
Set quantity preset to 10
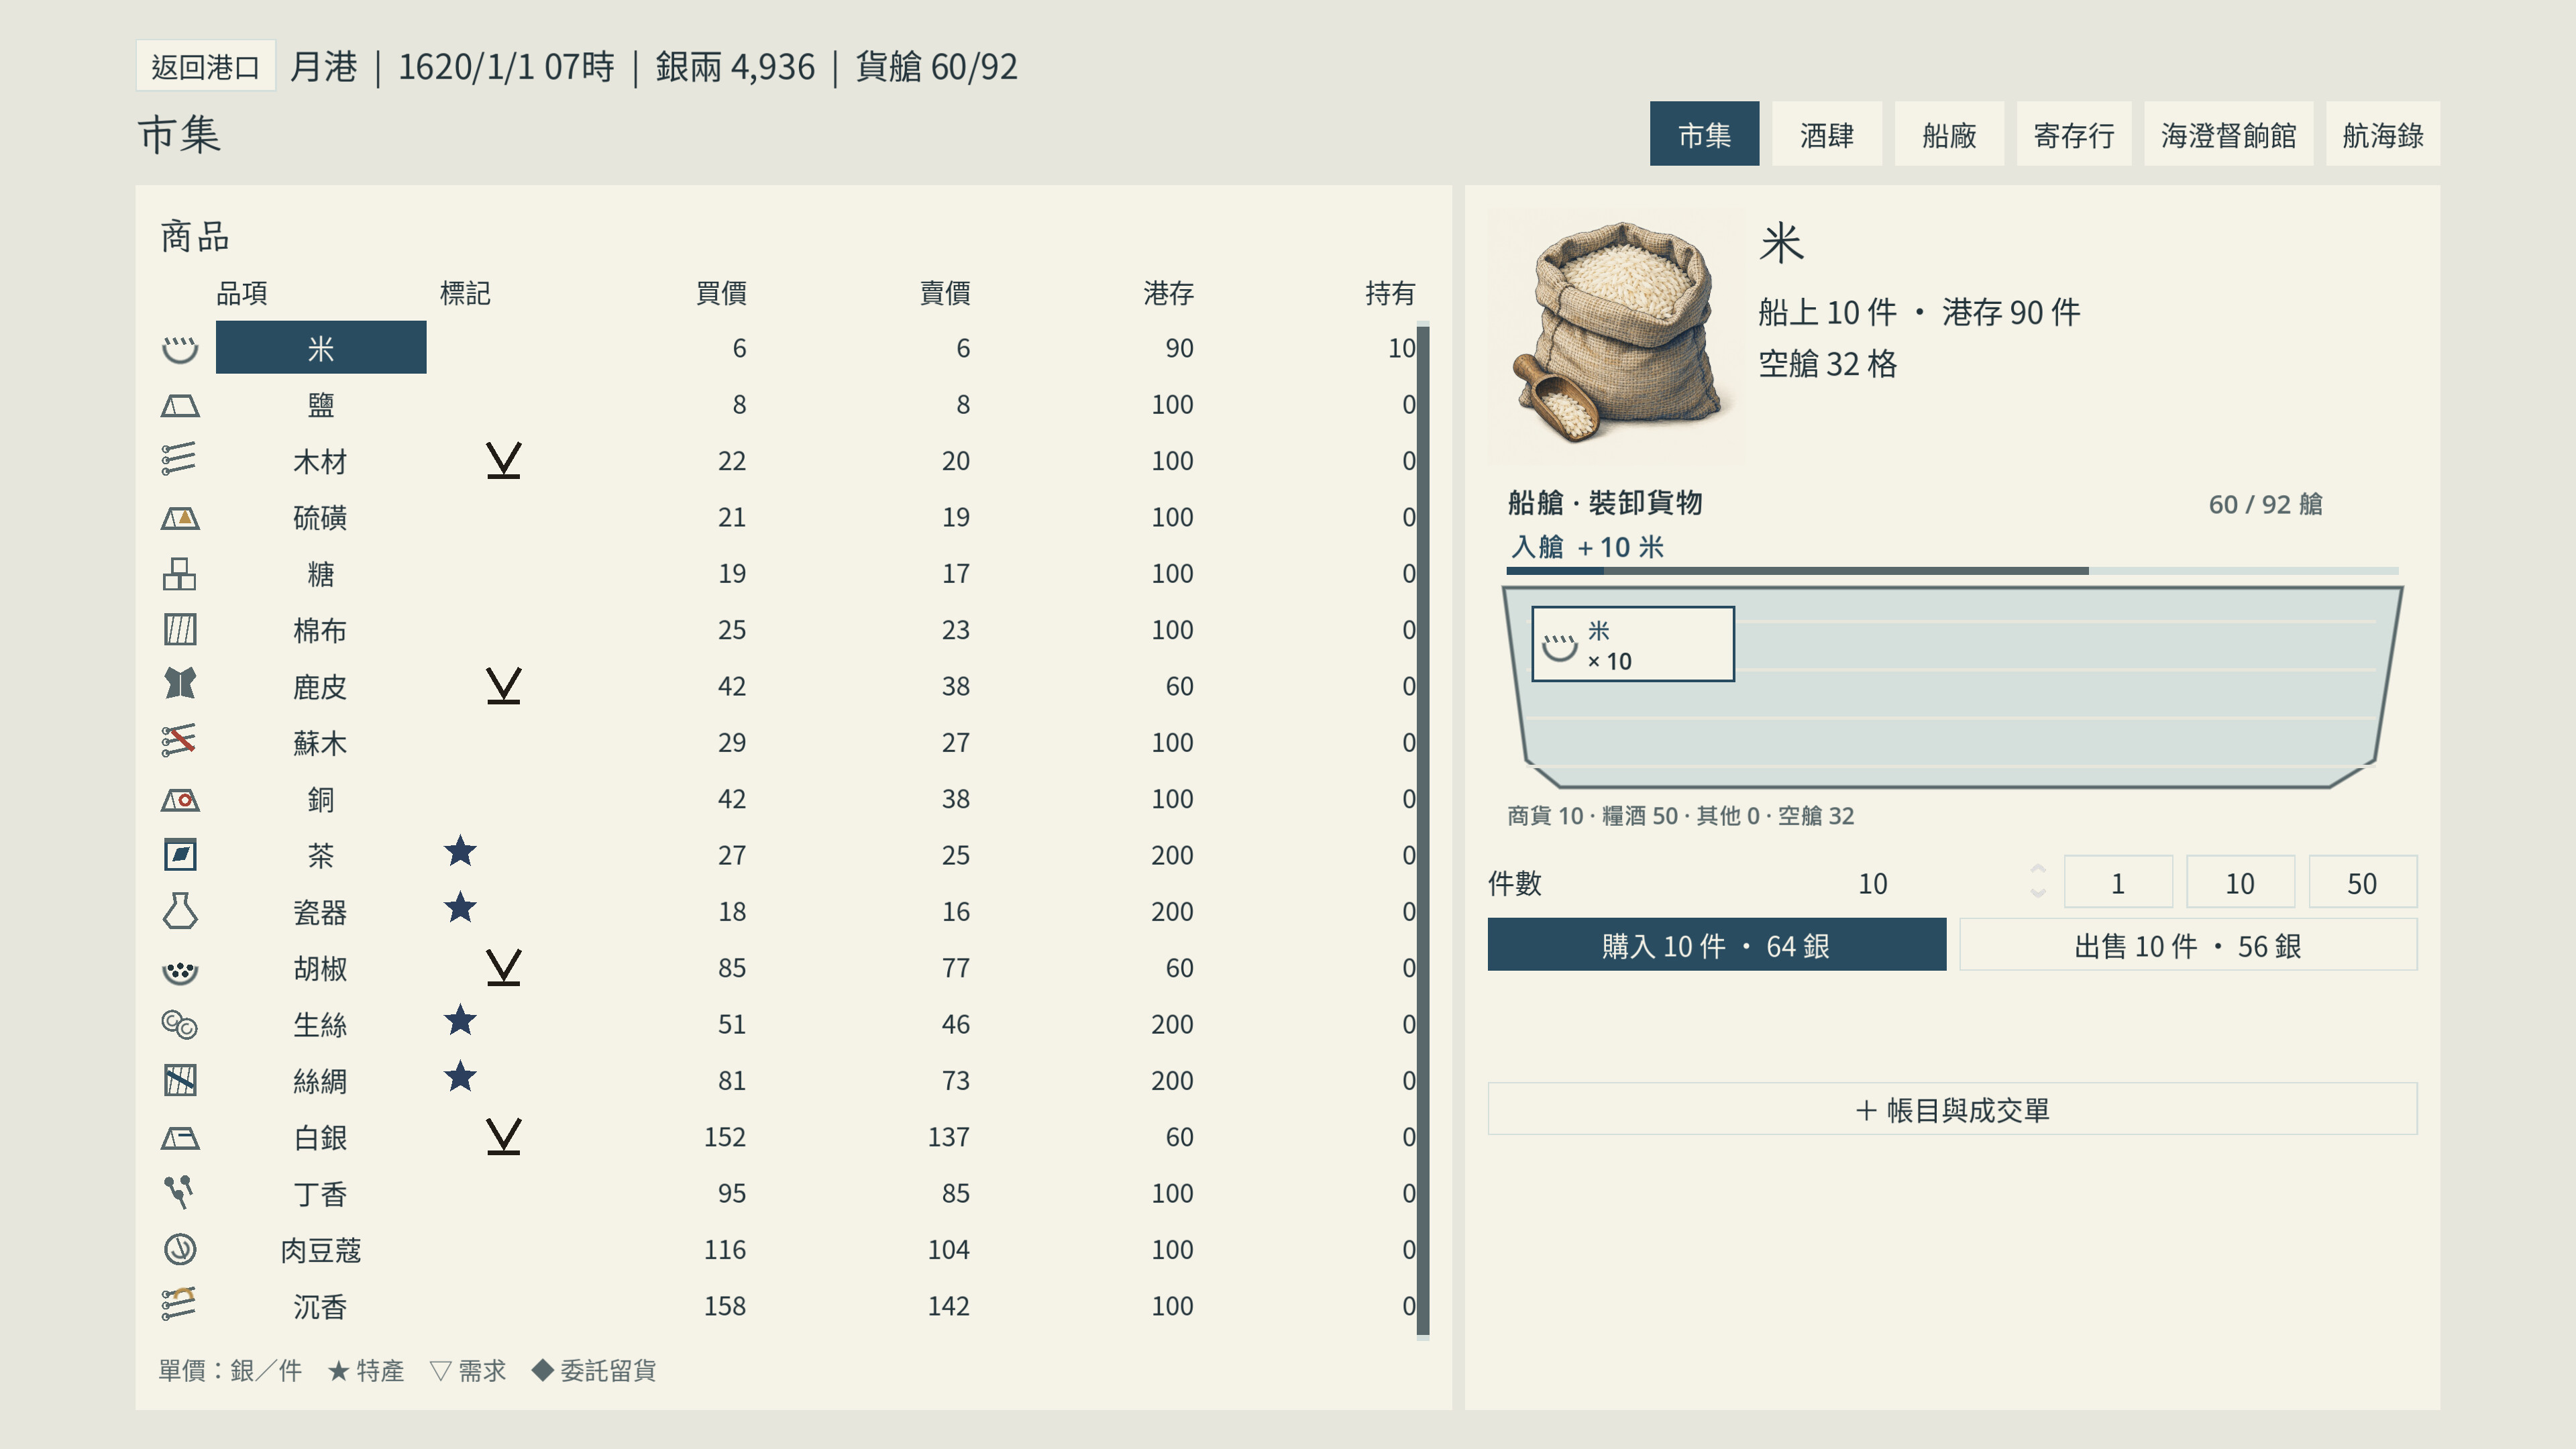[x=2240, y=882]
